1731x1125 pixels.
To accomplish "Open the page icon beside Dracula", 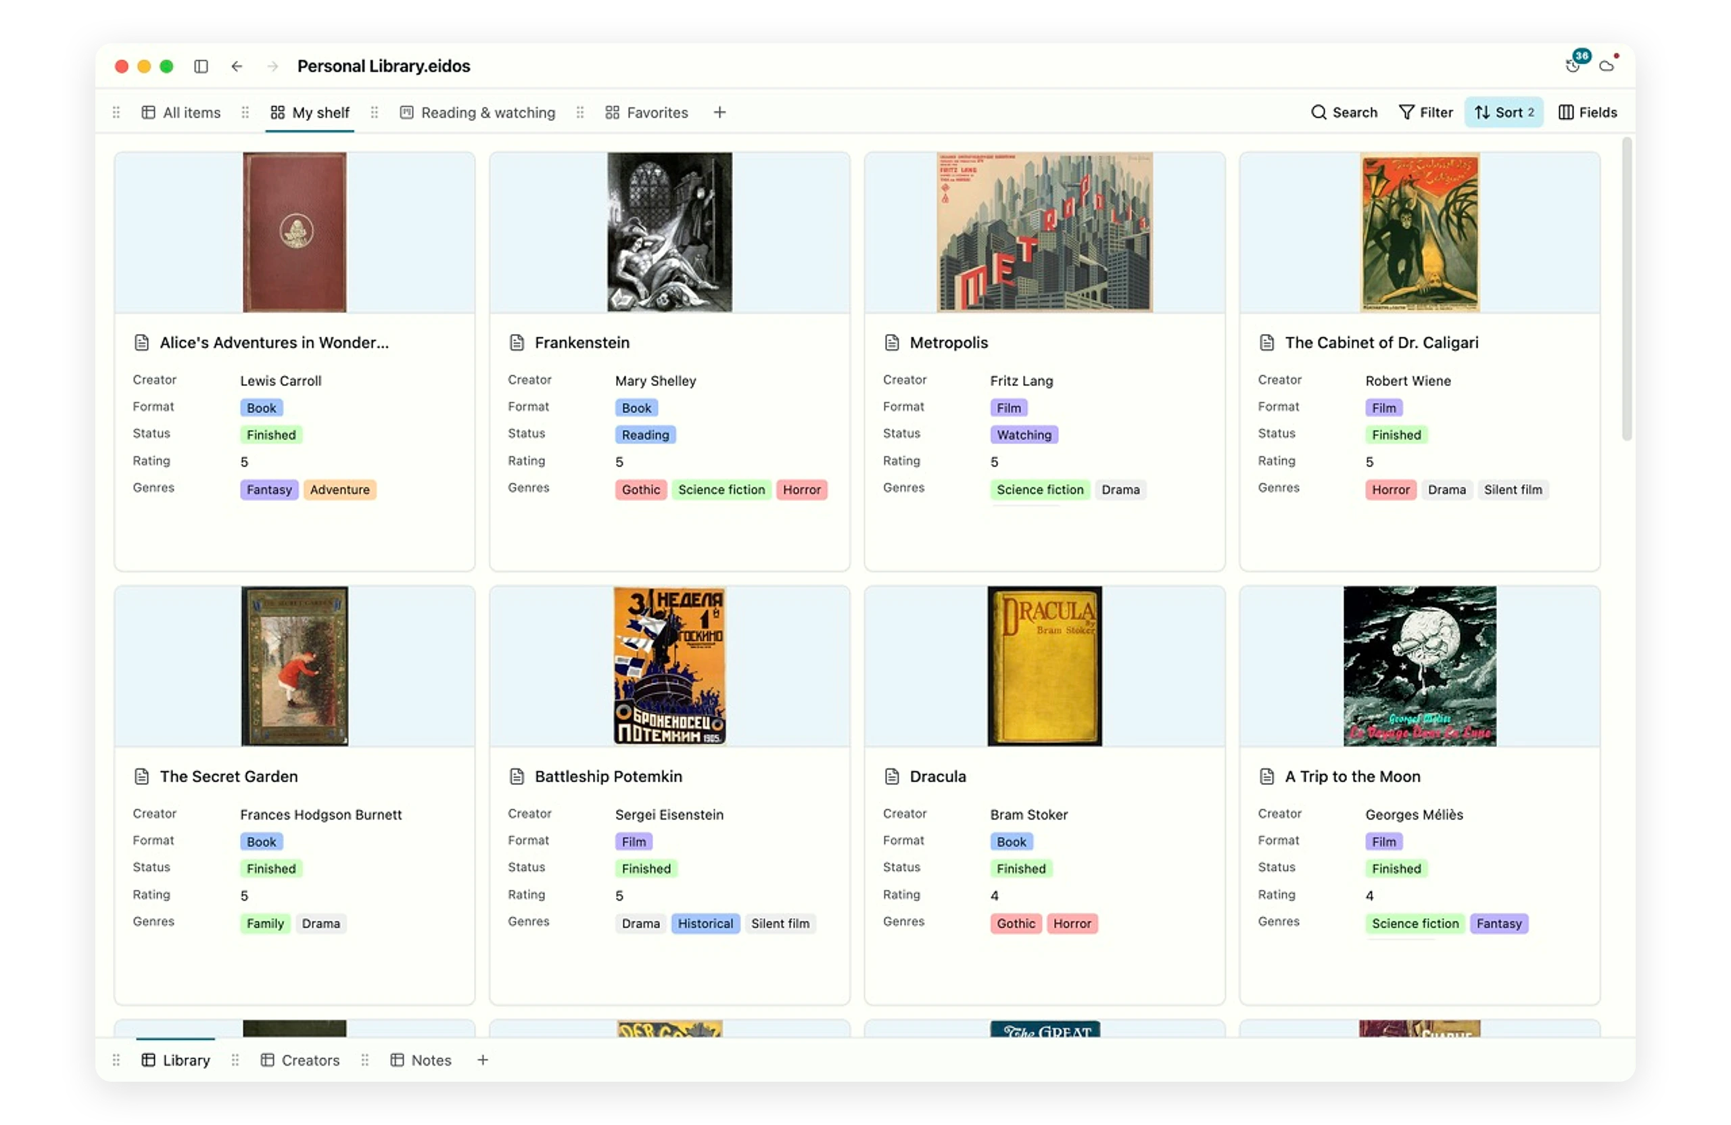I will coord(893,777).
